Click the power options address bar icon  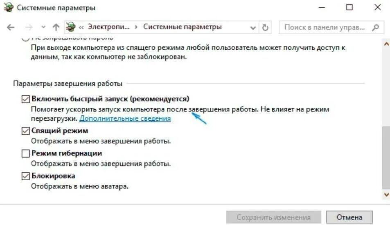coord(71,27)
